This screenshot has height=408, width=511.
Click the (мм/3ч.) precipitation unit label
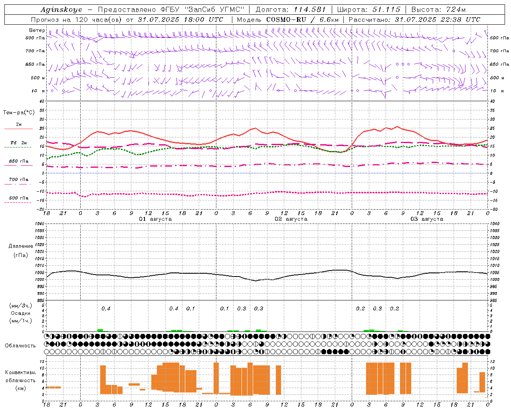20,306
